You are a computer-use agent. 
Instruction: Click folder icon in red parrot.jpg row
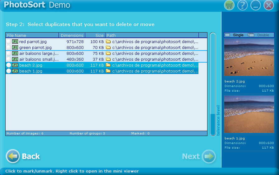(108, 42)
